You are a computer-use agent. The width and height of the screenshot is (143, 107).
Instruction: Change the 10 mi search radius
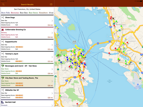tap(51, 13)
